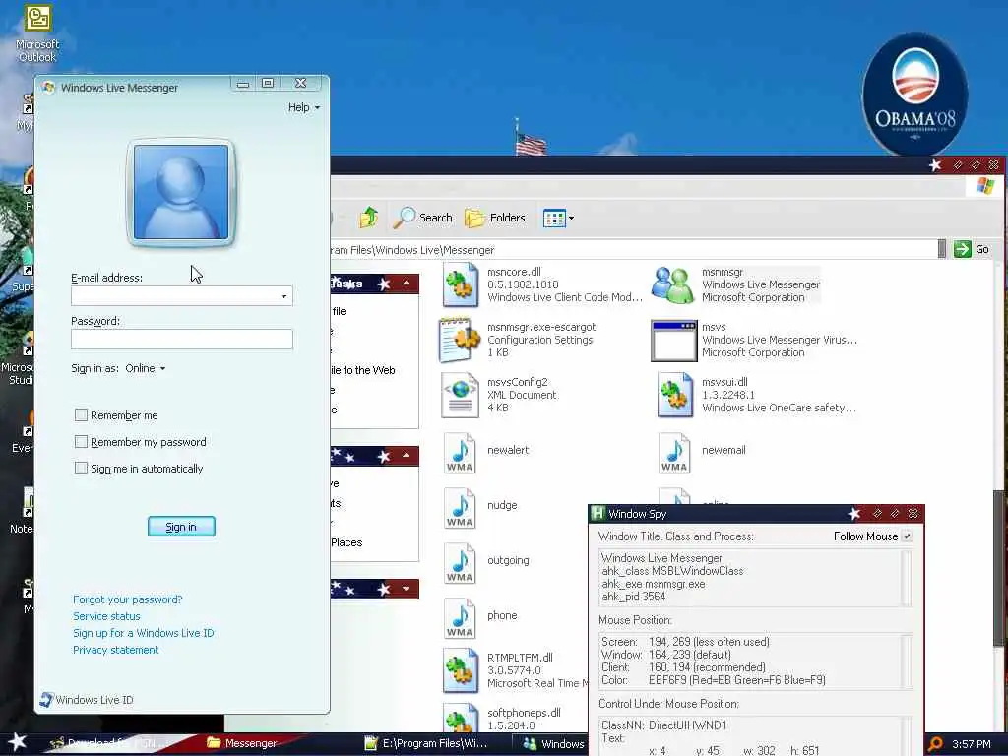Click the green Go arrow button
The height and width of the screenshot is (756, 1008).
click(x=963, y=249)
